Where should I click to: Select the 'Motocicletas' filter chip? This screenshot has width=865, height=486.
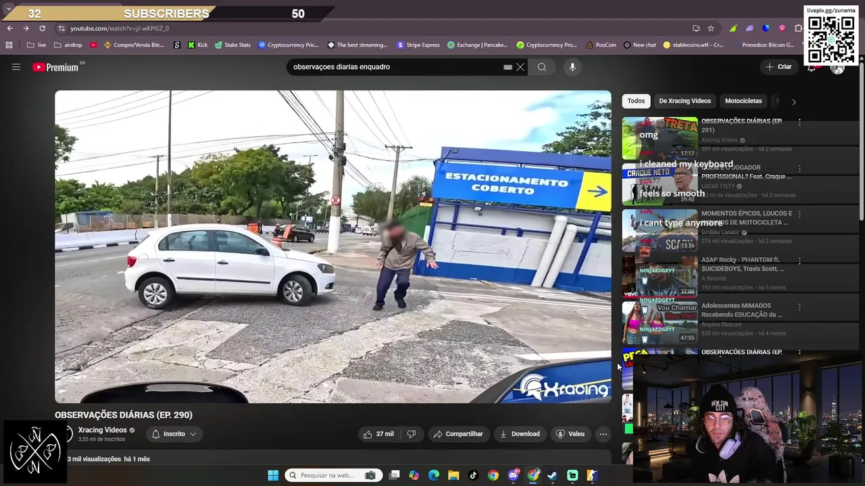click(x=743, y=101)
